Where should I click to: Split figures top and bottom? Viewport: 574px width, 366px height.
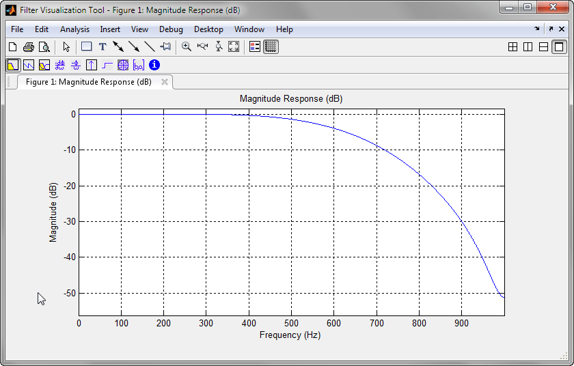pyautogui.click(x=544, y=47)
